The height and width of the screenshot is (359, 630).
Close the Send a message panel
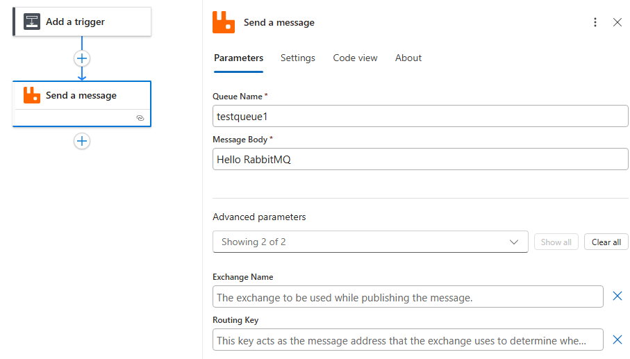(x=617, y=22)
